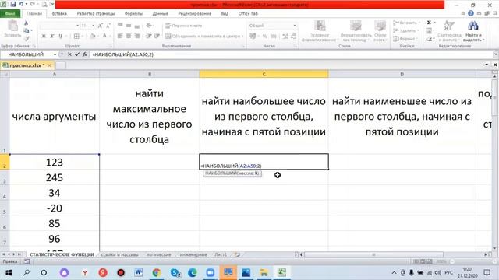The width and height of the screenshot is (499, 280).
Task: Click column C header
Action: [264, 74]
